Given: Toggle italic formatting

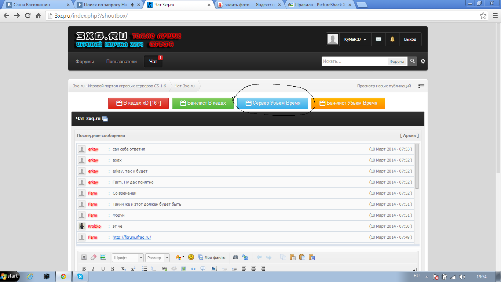Looking at the screenshot, I should coord(93,269).
